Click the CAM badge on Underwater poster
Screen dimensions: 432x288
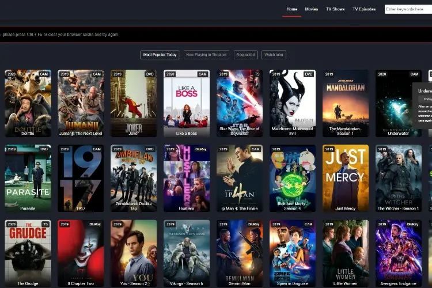(414, 74)
